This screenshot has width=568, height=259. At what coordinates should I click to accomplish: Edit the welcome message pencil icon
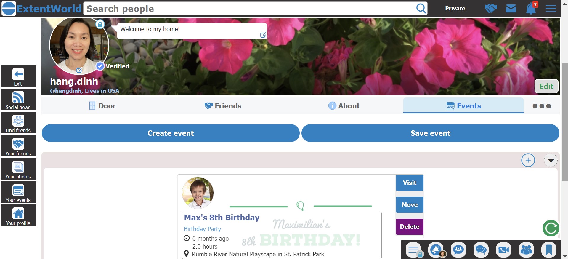263,35
